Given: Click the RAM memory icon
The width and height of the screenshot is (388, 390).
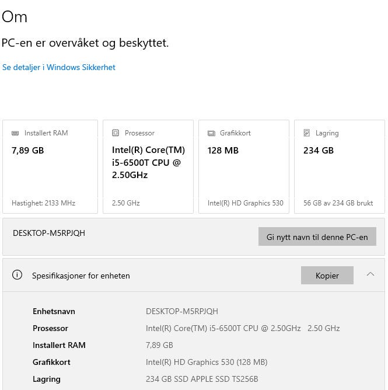Looking at the screenshot, I should 15,133.
